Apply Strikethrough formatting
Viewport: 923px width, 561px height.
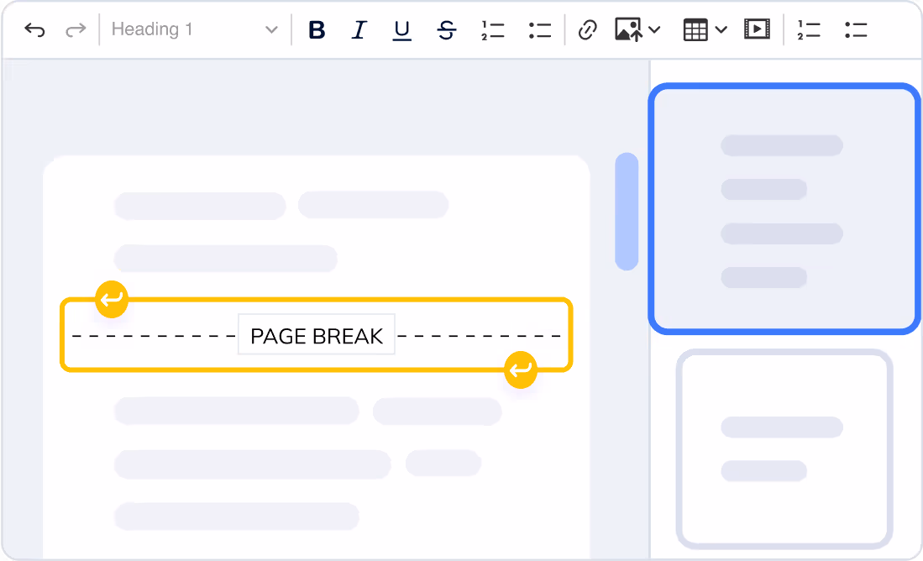pyautogui.click(x=447, y=30)
